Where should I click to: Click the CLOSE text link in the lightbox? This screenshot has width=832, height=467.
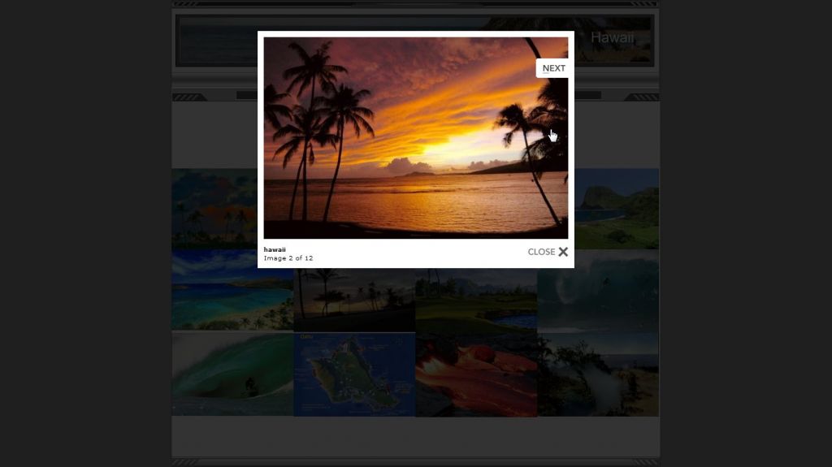541,252
